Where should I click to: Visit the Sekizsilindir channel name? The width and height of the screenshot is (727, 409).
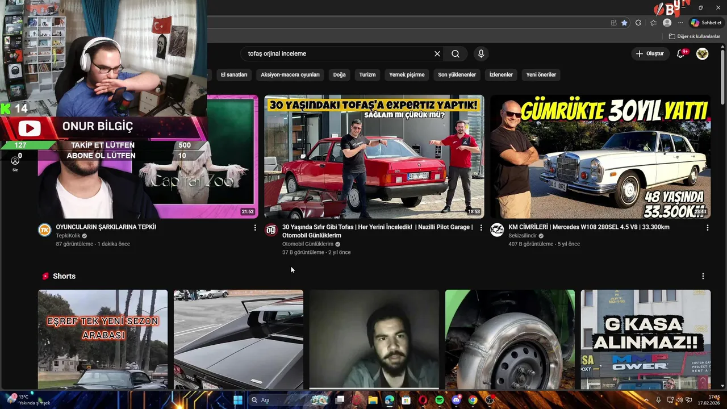(523, 236)
